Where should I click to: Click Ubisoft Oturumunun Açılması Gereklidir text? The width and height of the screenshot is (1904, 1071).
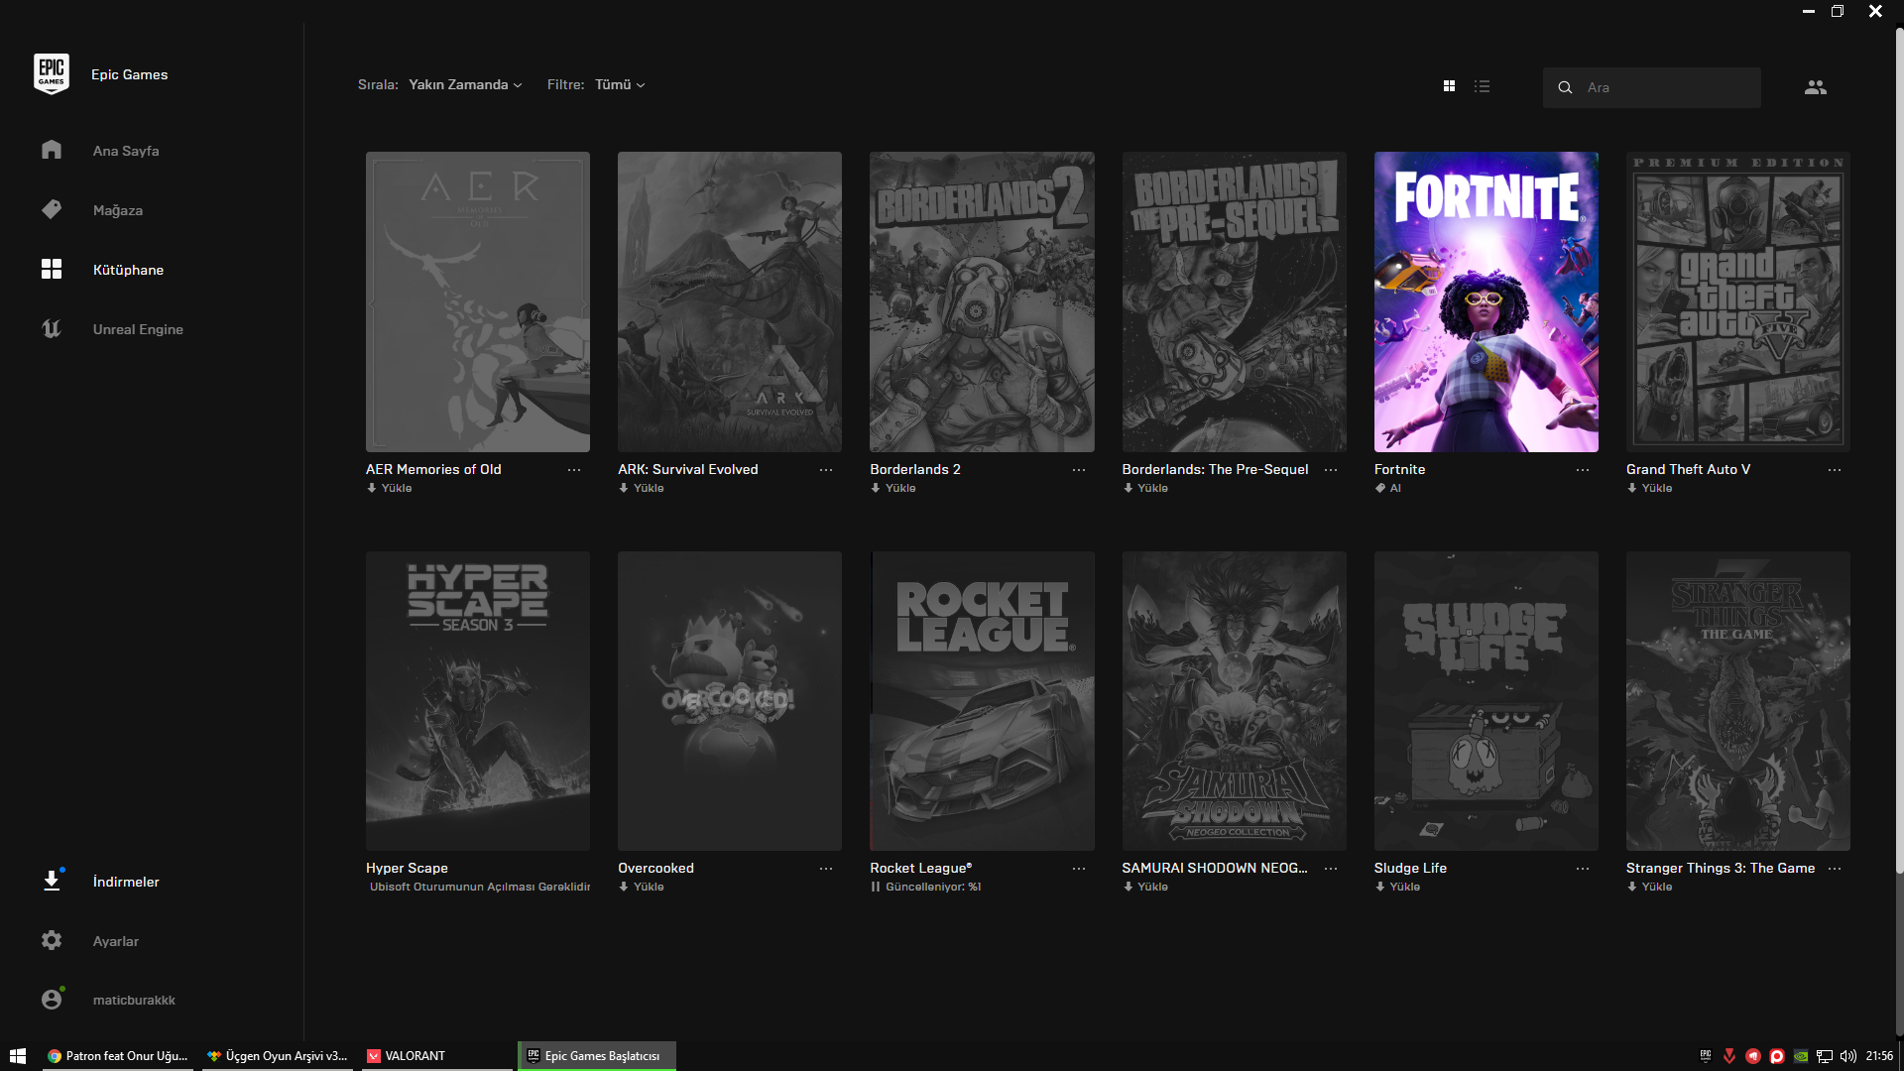pyautogui.click(x=480, y=887)
